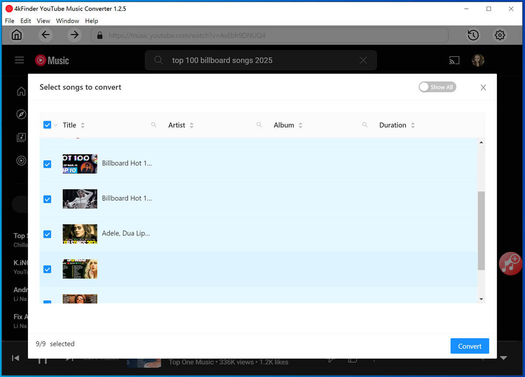Click the song list vertical scrollbar thumb
The width and height of the screenshot is (525, 377).
(x=481, y=230)
